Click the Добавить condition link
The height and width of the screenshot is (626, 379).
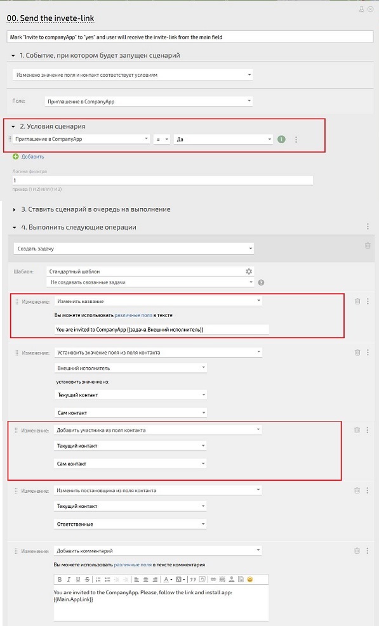tap(33, 157)
